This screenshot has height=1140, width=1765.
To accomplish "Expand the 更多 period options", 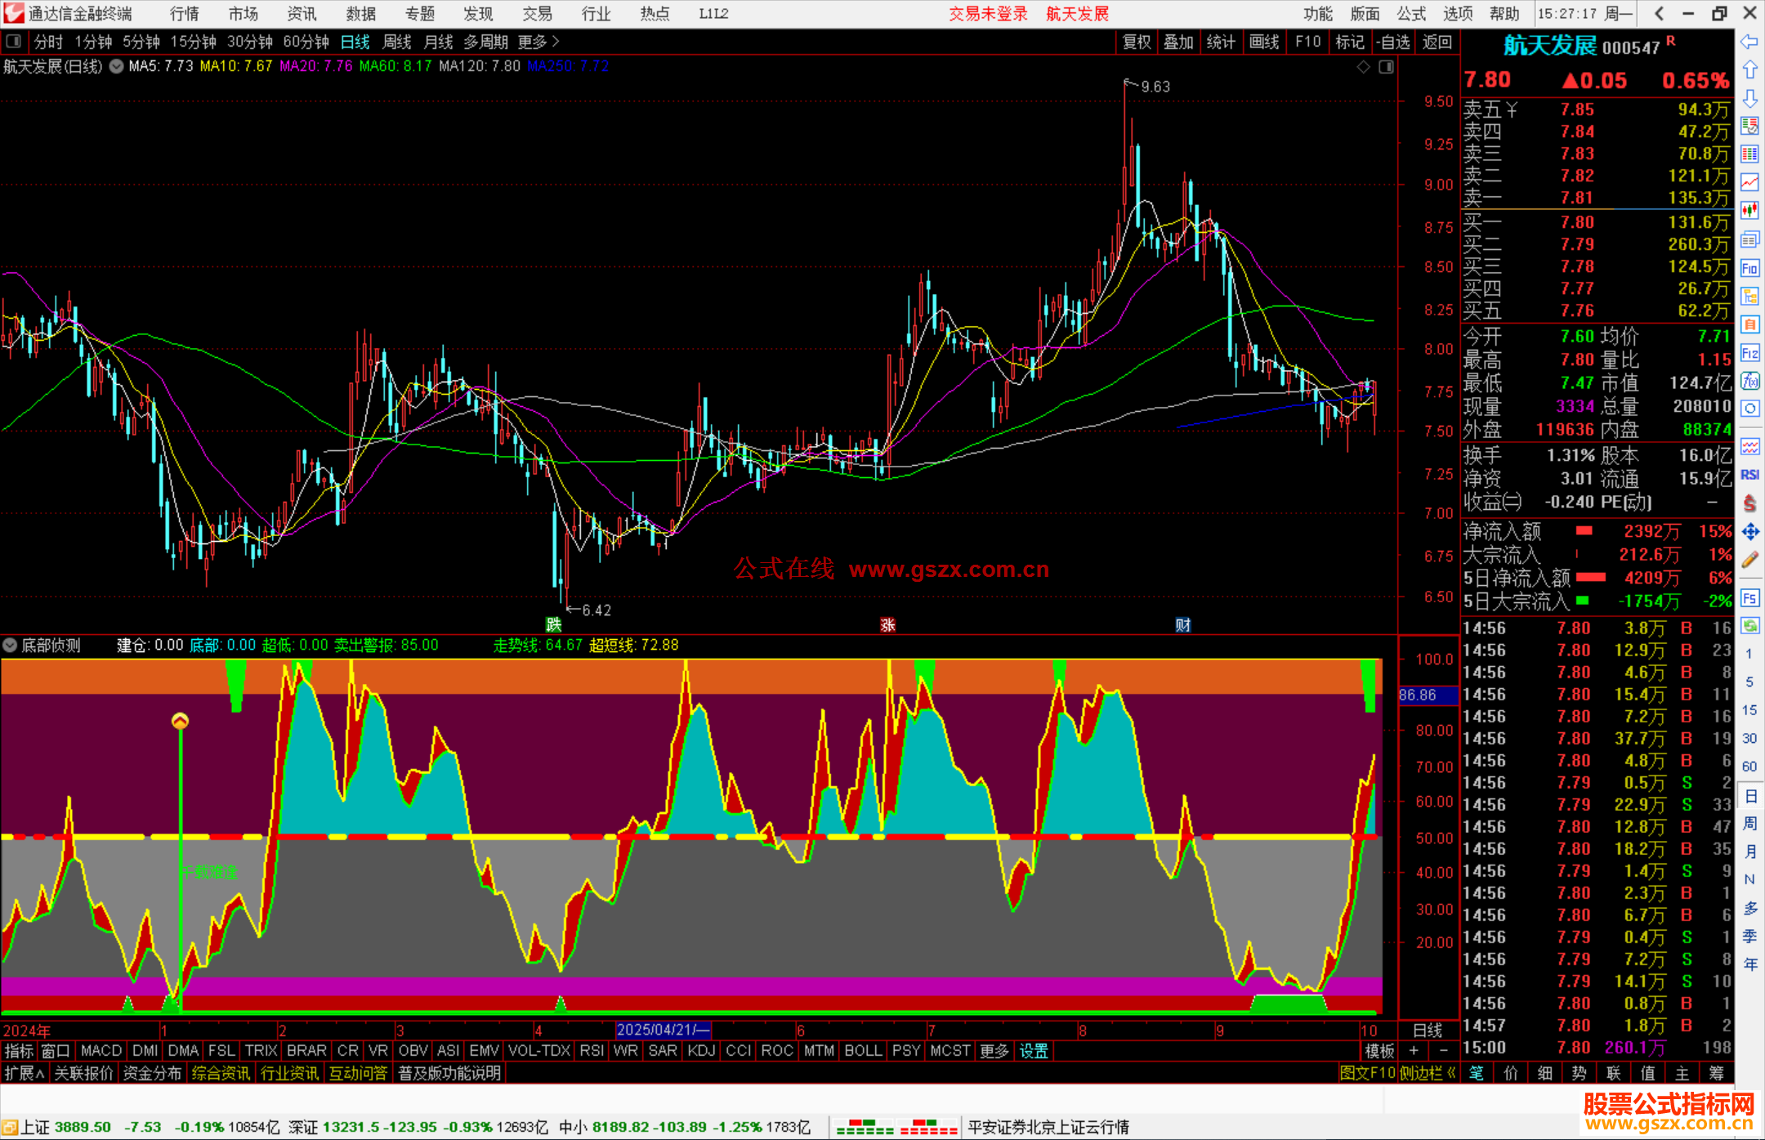I will [x=538, y=42].
